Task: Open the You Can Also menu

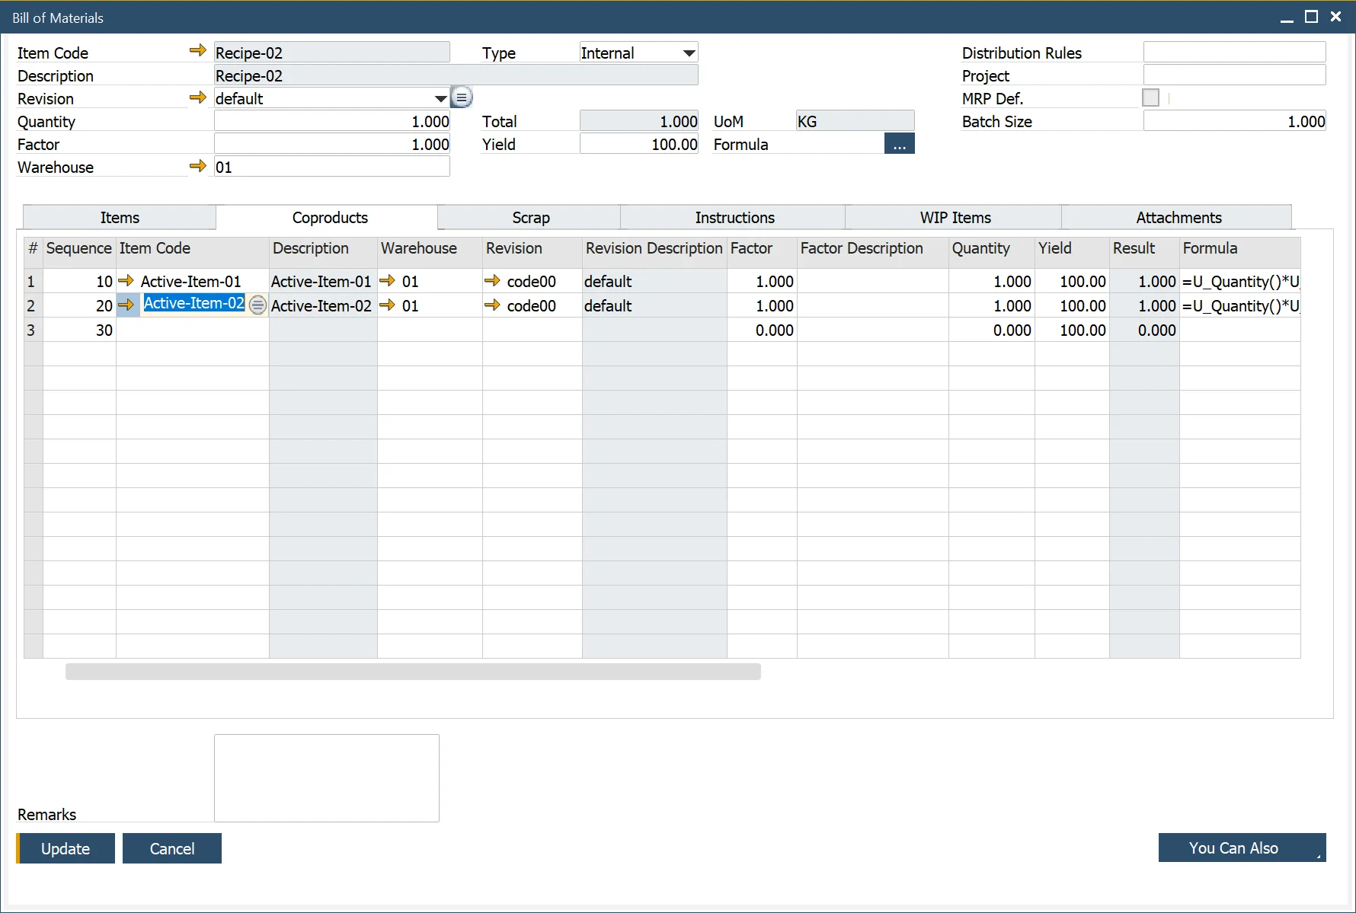Action: pyautogui.click(x=1241, y=848)
